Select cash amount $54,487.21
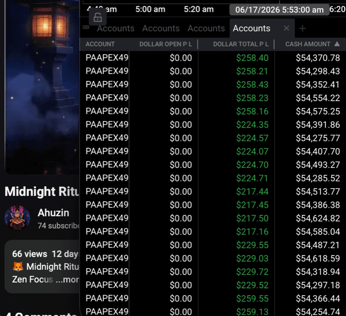 pyautogui.click(x=318, y=245)
